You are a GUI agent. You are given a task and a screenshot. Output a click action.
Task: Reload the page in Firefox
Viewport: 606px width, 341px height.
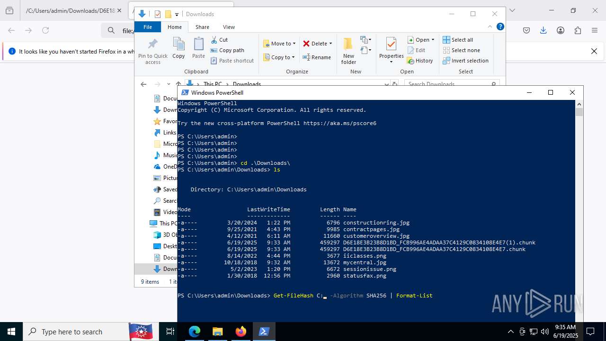pos(45,30)
